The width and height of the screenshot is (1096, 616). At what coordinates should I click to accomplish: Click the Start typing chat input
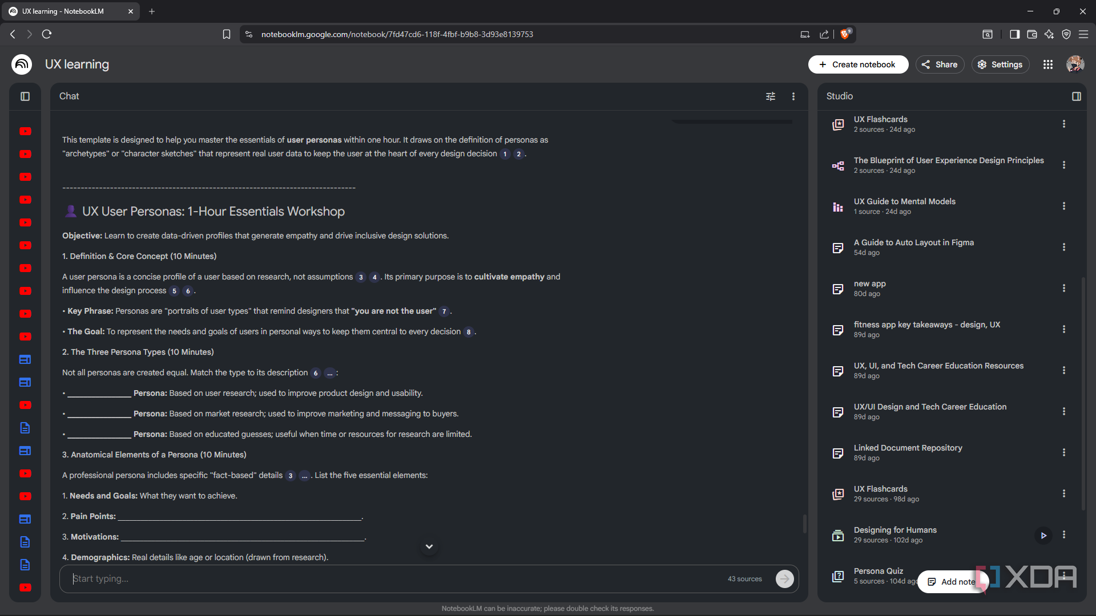pos(394,579)
